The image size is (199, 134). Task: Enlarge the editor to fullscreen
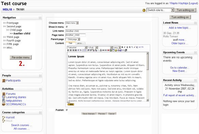pyautogui.click(x=126, y=50)
